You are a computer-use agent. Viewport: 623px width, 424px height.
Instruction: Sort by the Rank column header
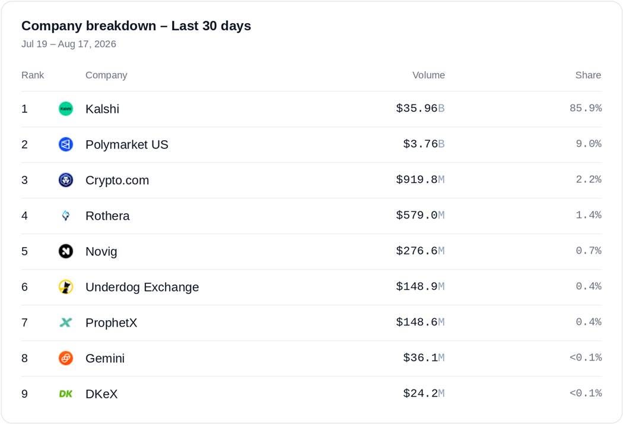coord(33,75)
